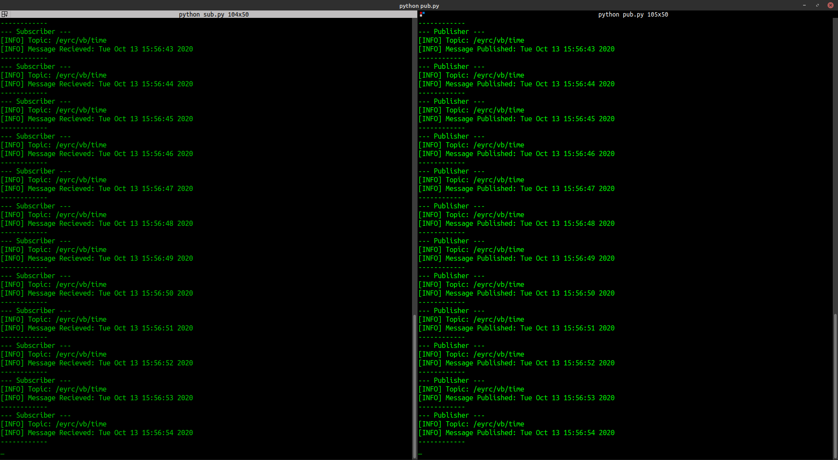Click '--- Subscriber ---' header above 15:56:48 message
838x460 pixels.
pyautogui.click(x=36, y=206)
